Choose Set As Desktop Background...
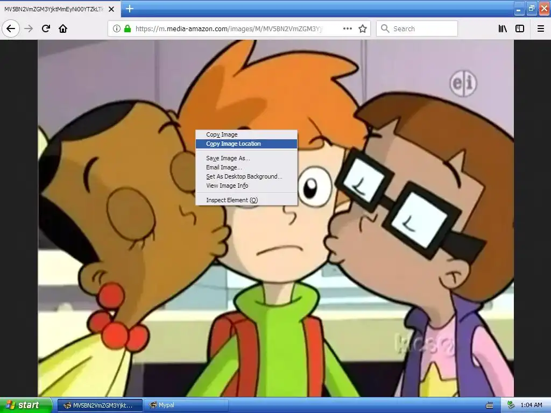Image resolution: width=551 pixels, height=413 pixels. (246, 176)
